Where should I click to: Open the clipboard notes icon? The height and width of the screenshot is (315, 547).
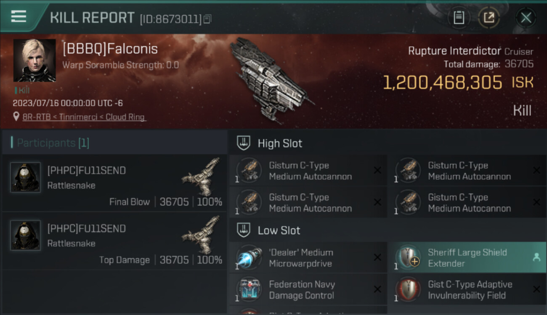pyautogui.click(x=459, y=18)
